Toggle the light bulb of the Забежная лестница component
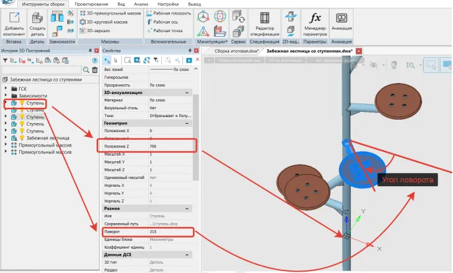 pos(22,138)
